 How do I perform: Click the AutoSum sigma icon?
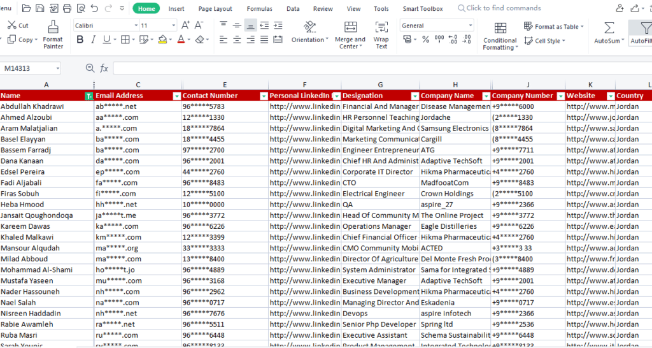609,28
